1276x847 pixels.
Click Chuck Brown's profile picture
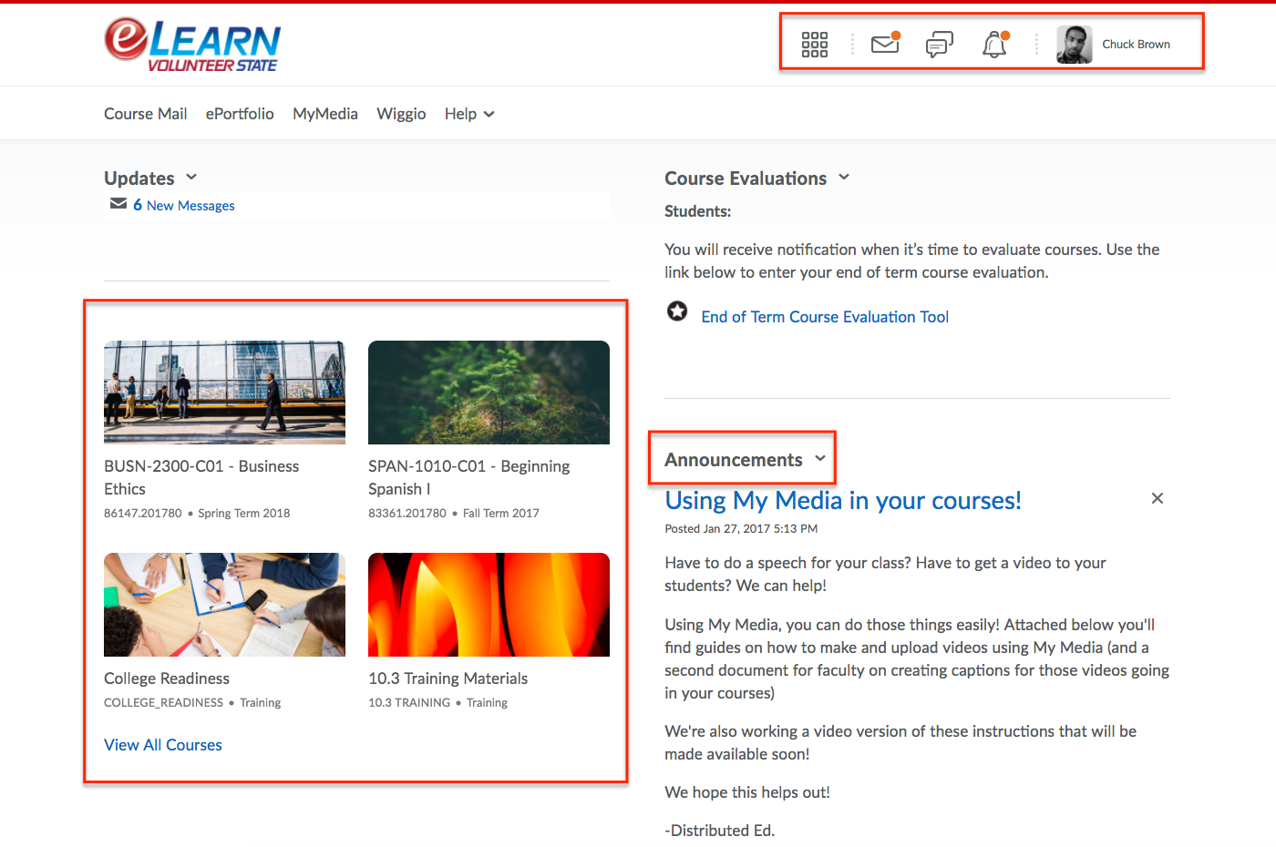point(1074,45)
